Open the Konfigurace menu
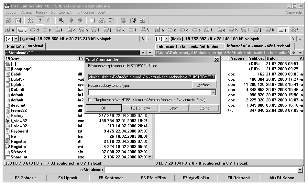The image size is (308, 184). (x=85, y=12)
